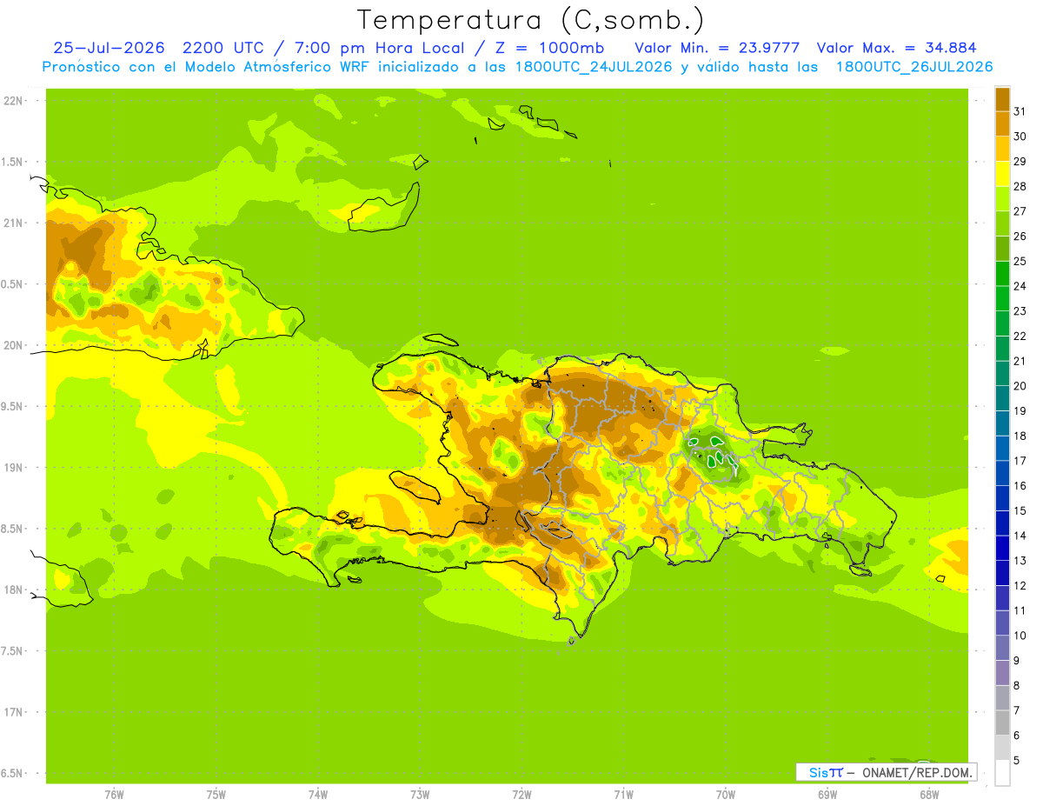The width and height of the screenshot is (1043, 806).
Task: Click the 'Valor Min. = 23.9777' text
Action: pos(717,48)
